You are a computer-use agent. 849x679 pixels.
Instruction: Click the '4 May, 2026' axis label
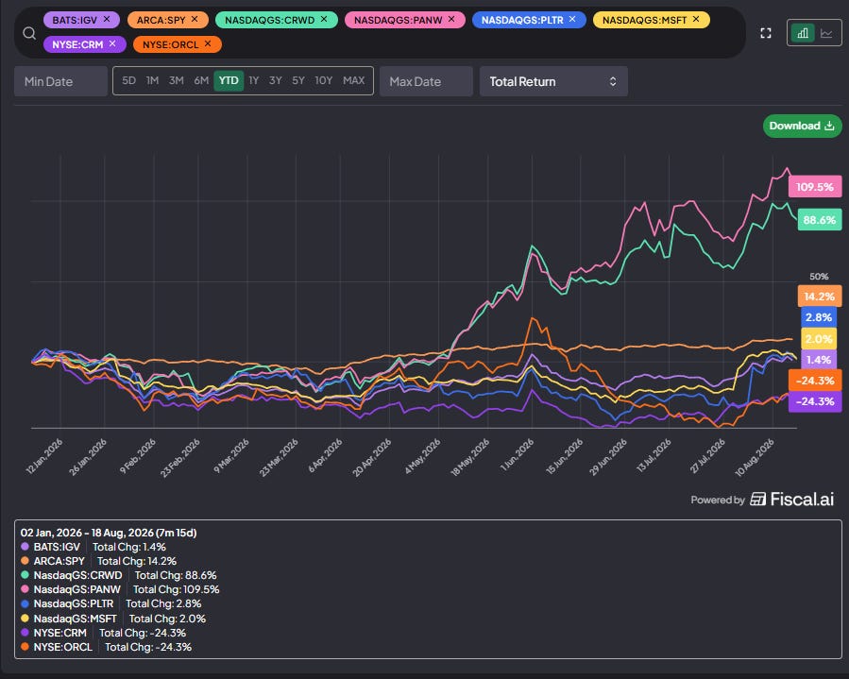(423, 456)
